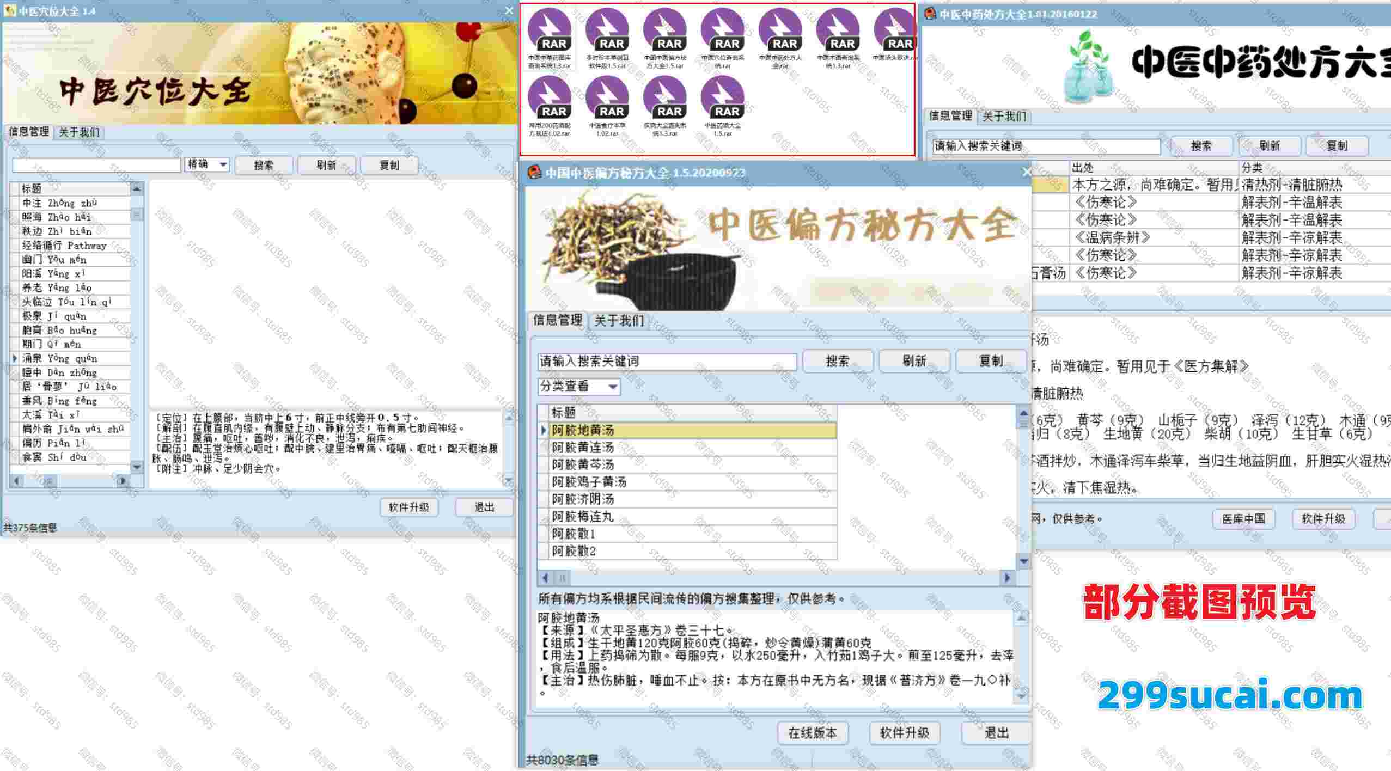Click 退出 button in 中医穴位大全

[x=484, y=507]
